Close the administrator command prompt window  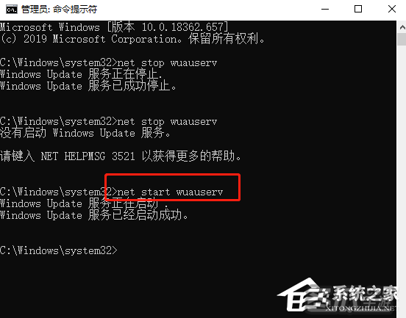coord(392,9)
